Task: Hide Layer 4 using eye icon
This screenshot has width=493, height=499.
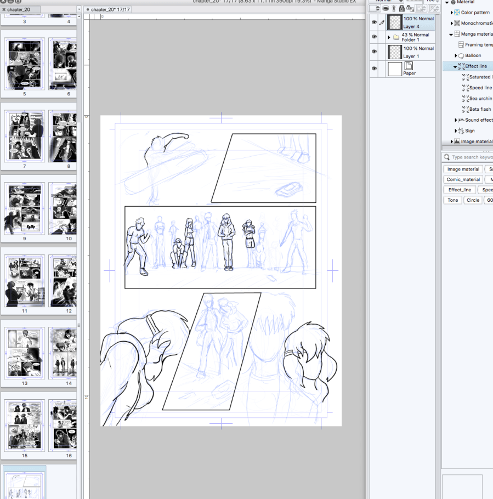Action: pyautogui.click(x=374, y=22)
